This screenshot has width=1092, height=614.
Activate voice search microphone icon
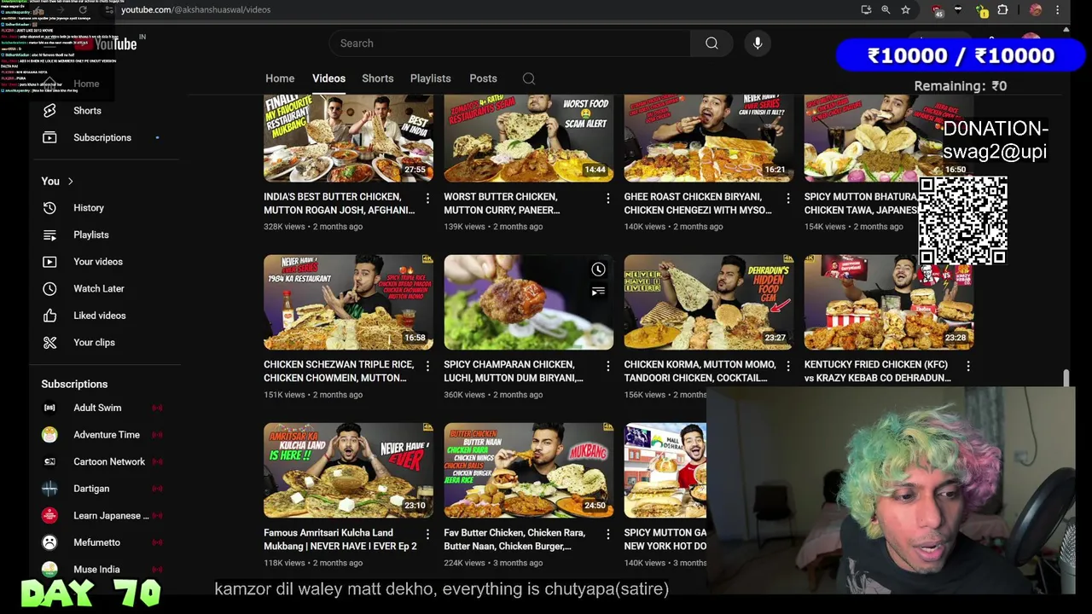click(x=758, y=43)
